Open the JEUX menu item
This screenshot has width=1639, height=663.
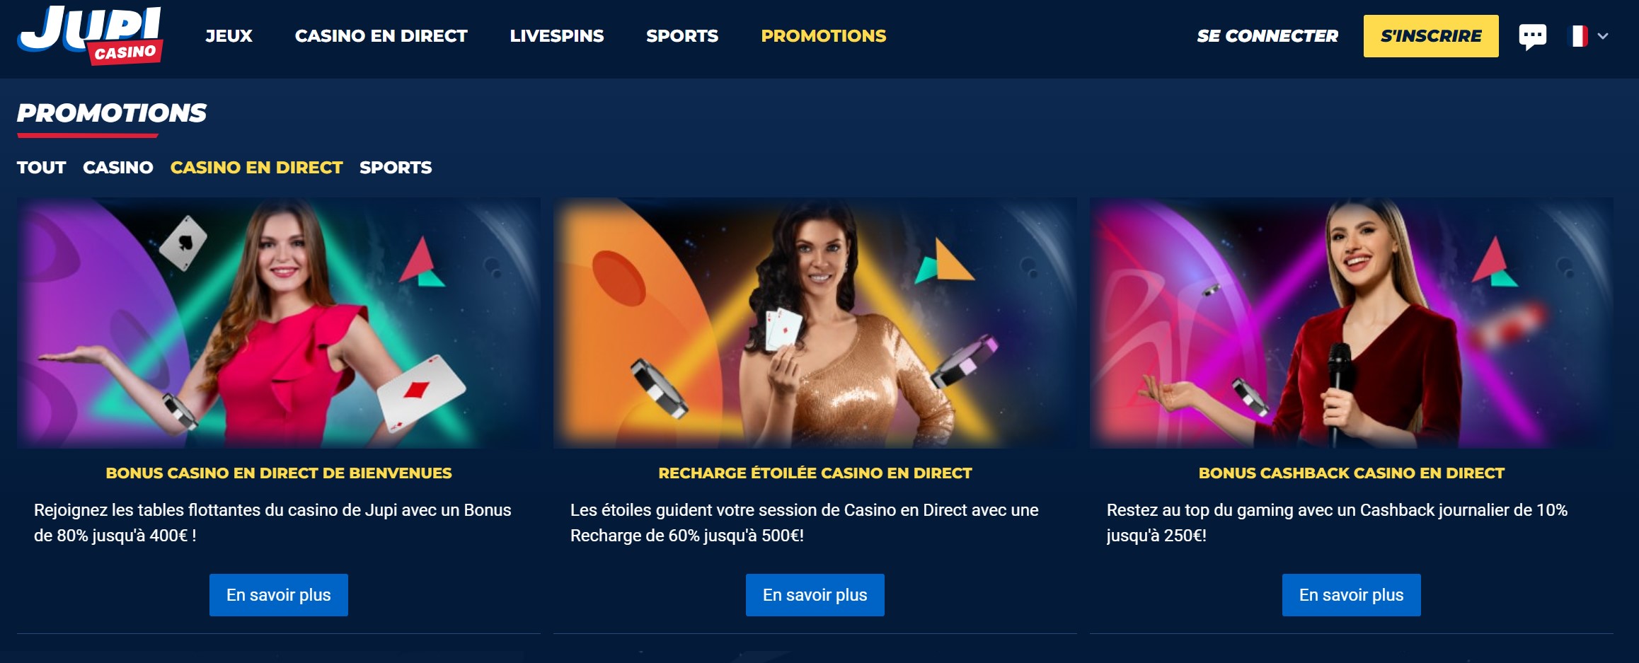tap(229, 36)
